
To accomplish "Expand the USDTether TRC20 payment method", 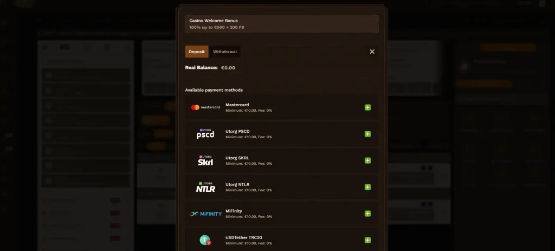I will pyautogui.click(x=368, y=240).
